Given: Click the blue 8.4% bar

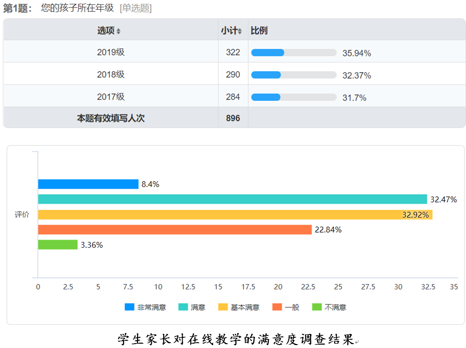Looking at the screenshot, I should [88, 184].
